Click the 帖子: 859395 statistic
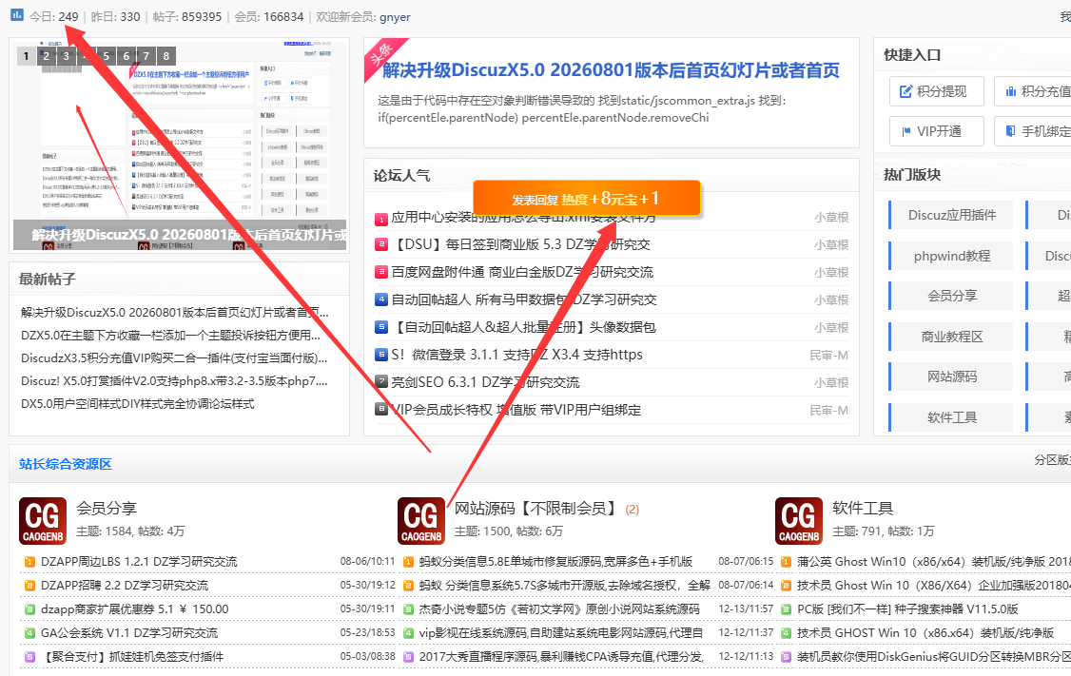This screenshot has height=676, width=1071. 187,17
